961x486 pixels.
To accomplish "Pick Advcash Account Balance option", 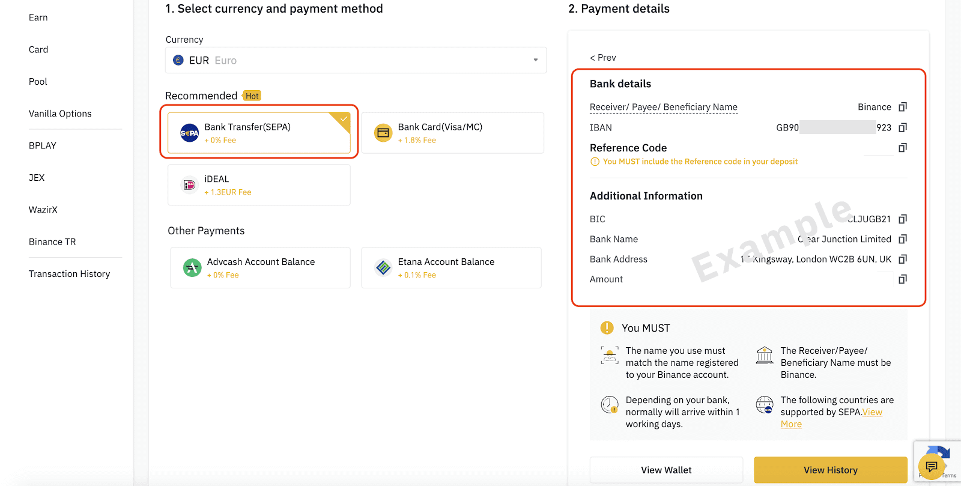I will point(260,268).
